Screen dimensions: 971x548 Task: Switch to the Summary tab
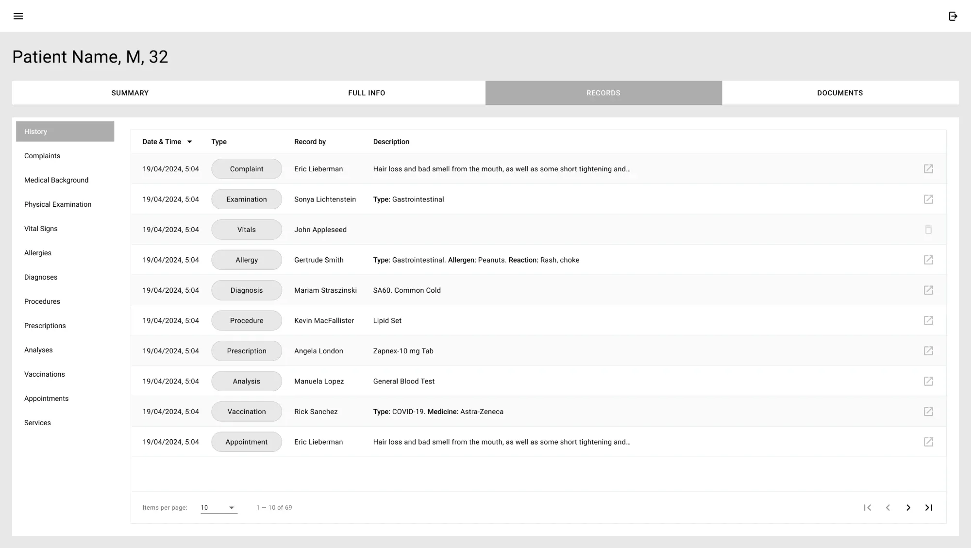[x=130, y=93]
